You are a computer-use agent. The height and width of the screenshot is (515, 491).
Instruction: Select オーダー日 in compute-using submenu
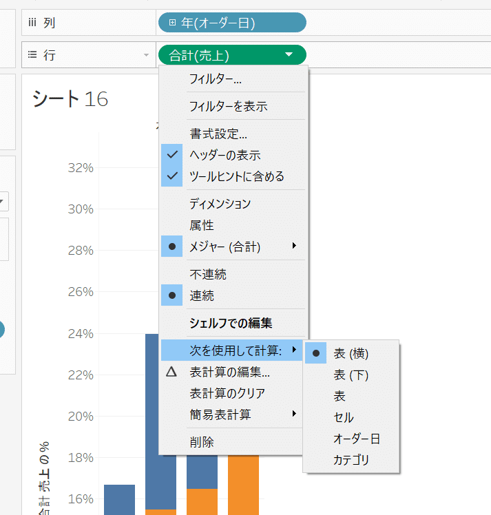click(x=351, y=439)
